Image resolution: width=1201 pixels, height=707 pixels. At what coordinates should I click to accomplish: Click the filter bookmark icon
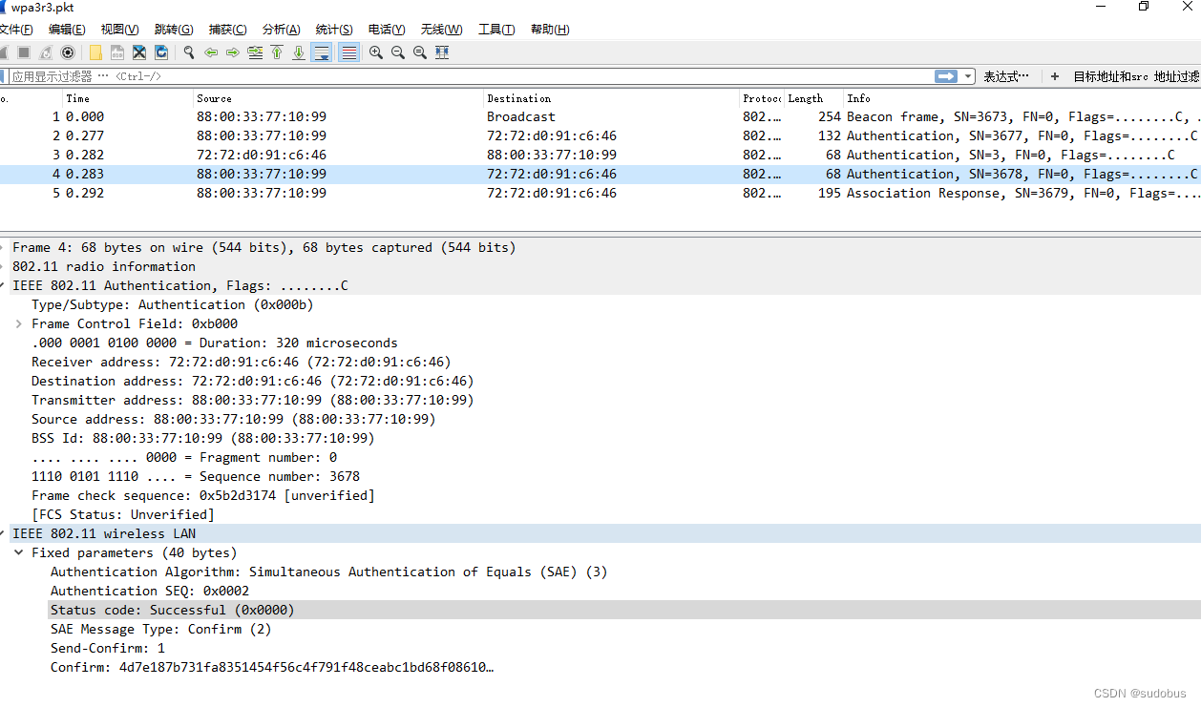[x=4, y=76]
